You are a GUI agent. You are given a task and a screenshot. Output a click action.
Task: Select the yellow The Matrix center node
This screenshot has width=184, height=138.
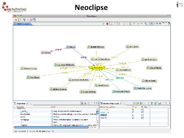click(97, 68)
